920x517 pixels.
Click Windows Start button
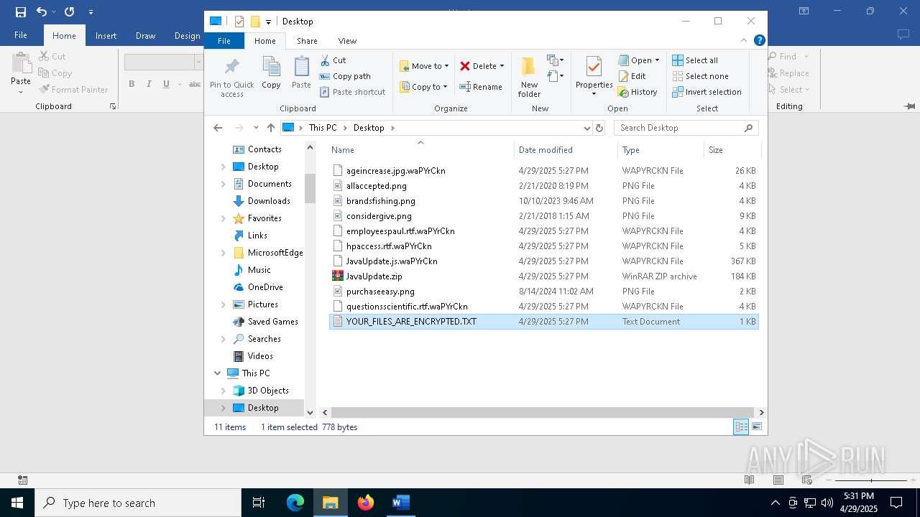[x=17, y=503]
